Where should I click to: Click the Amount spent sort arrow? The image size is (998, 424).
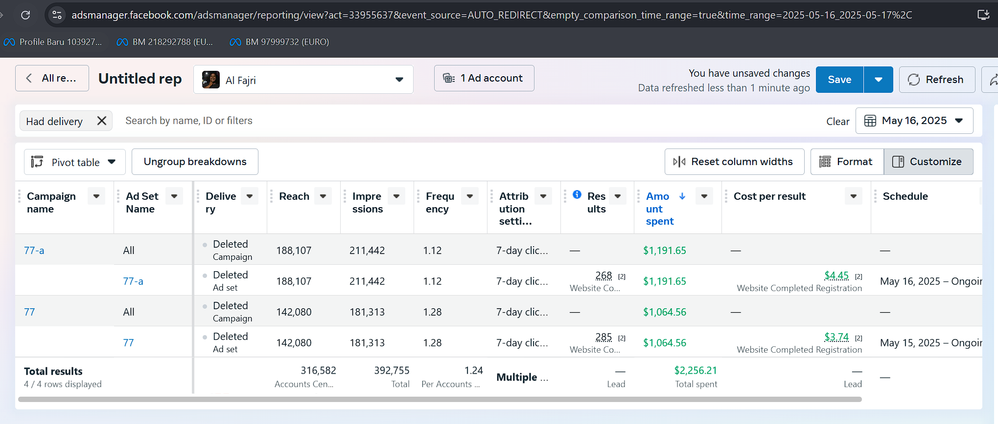coord(682,196)
